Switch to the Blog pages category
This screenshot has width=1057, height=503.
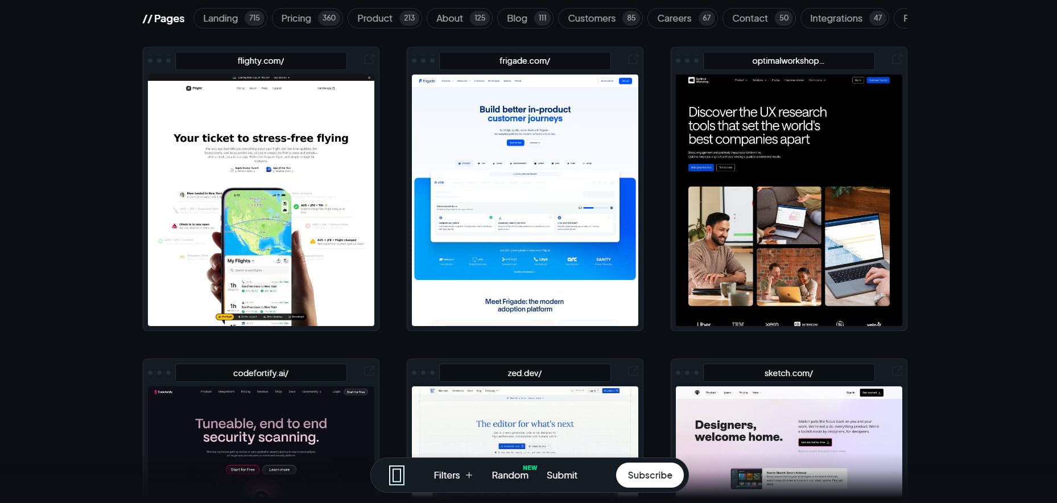click(x=525, y=18)
